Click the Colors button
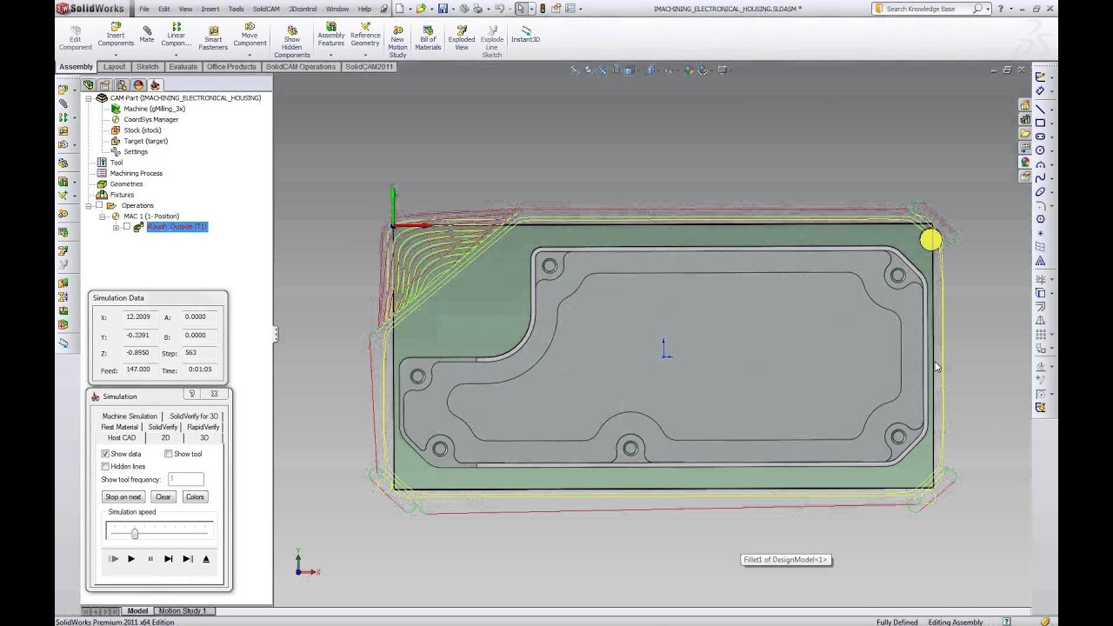1113x626 pixels. [195, 497]
